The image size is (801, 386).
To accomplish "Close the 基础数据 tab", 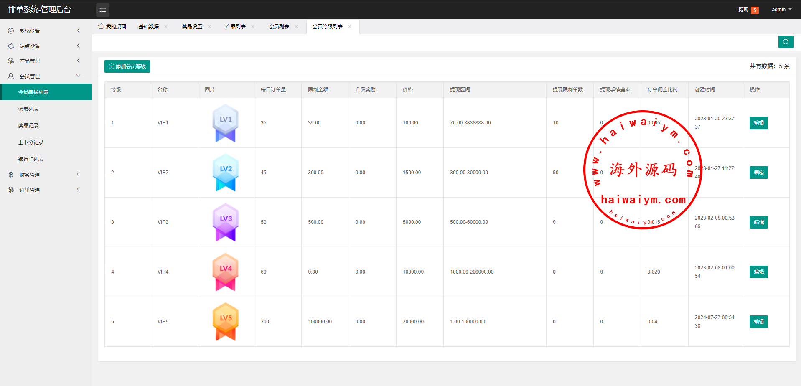I will pyautogui.click(x=166, y=27).
